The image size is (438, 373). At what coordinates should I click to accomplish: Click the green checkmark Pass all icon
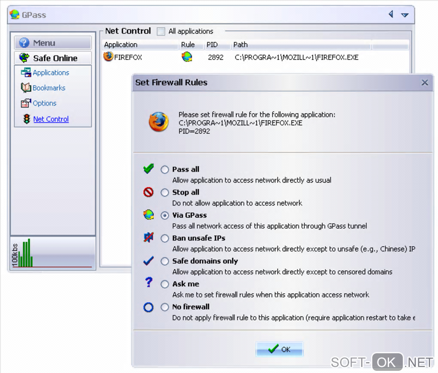click(x=149, y=168)
